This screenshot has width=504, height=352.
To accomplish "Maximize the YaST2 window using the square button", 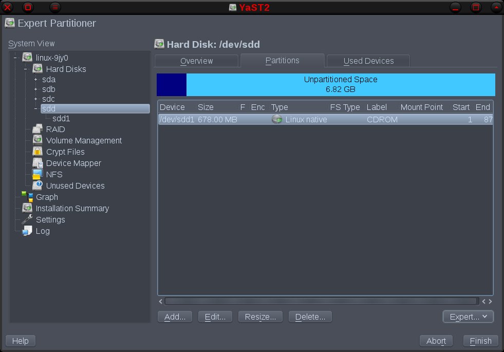I will click(476, 7).
